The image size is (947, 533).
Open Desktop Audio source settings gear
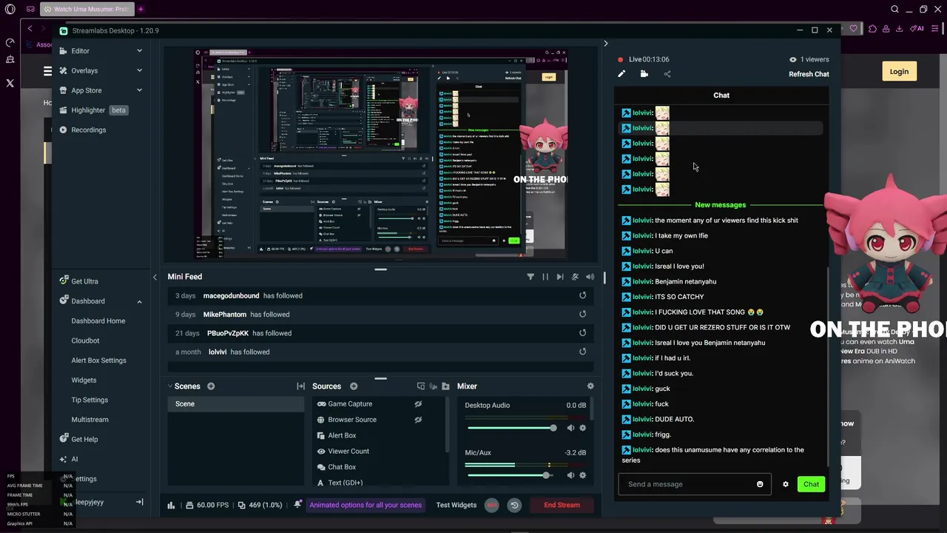coord(582,428)
